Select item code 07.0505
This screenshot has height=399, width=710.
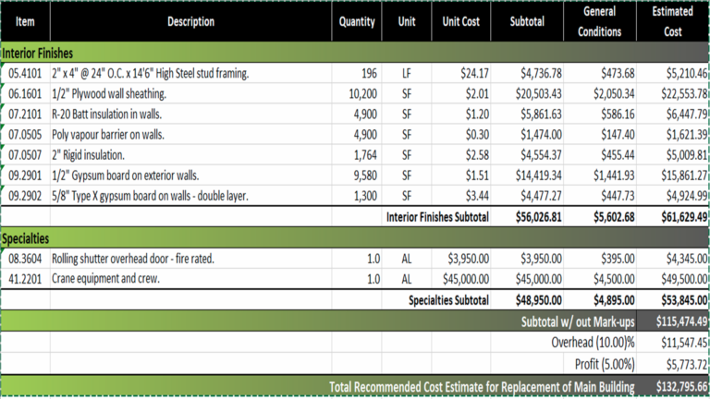point(25,134)
